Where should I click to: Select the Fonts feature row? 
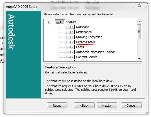tap(80, 47)
